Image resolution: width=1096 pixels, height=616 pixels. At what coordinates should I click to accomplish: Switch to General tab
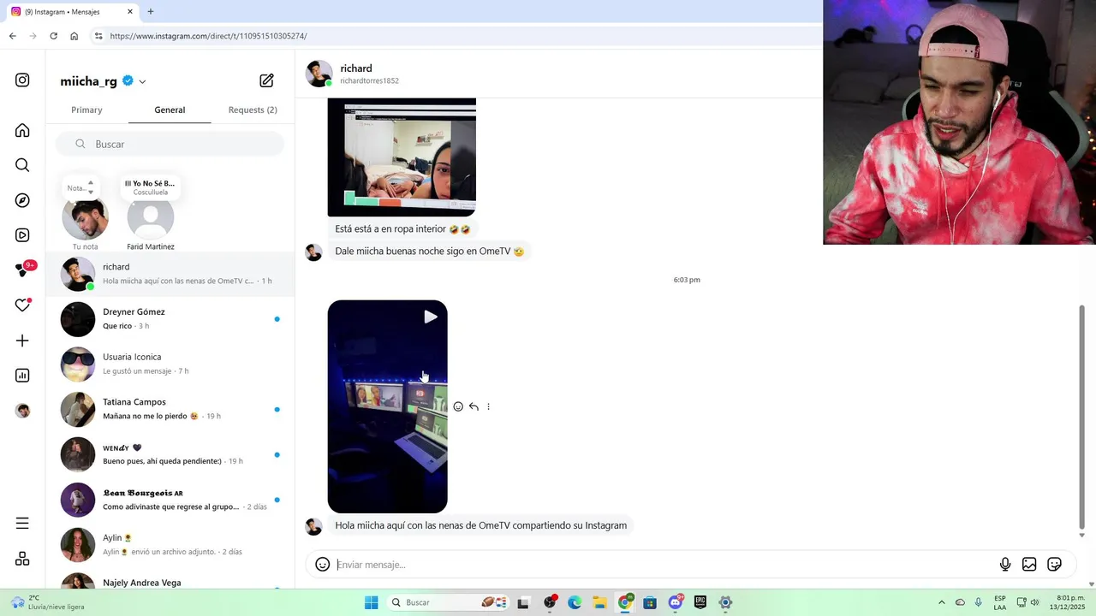pos(170,110)
